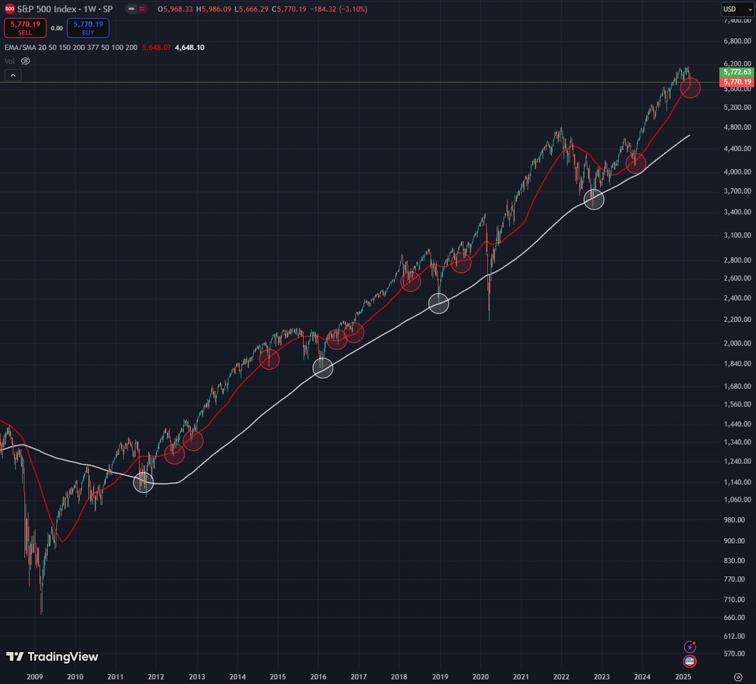Click the purple lightning bolt events icon
The height and width of the screenshot is (684, 756).
[690, 647]
